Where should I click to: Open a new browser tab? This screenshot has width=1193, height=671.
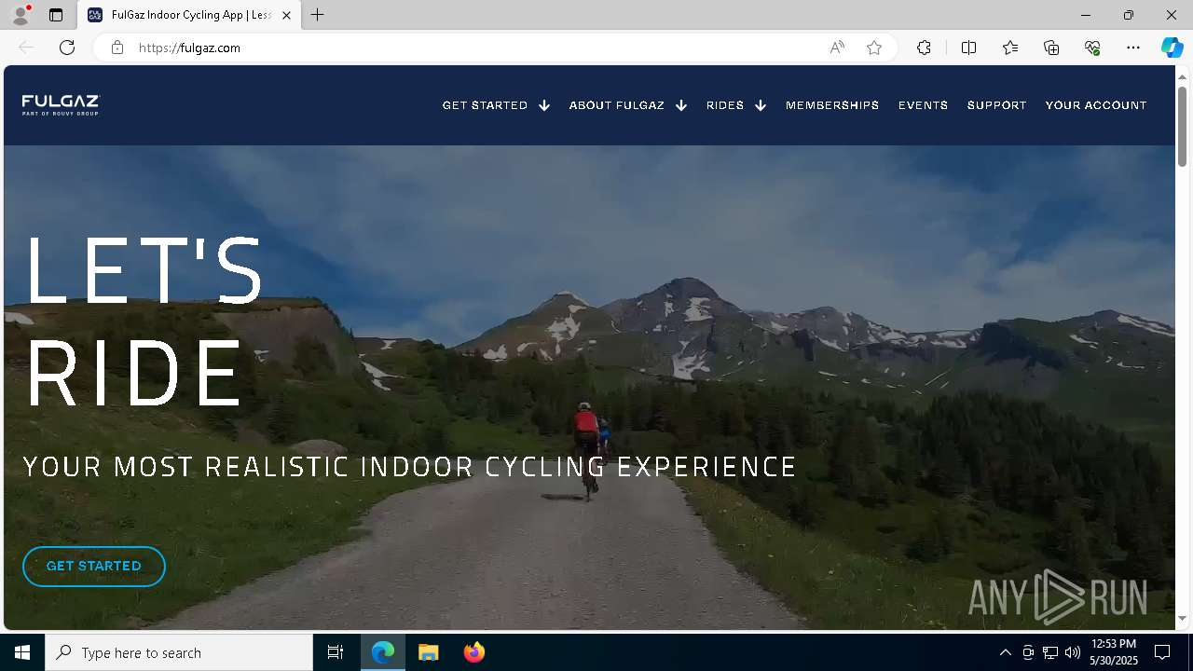point(318,15)
